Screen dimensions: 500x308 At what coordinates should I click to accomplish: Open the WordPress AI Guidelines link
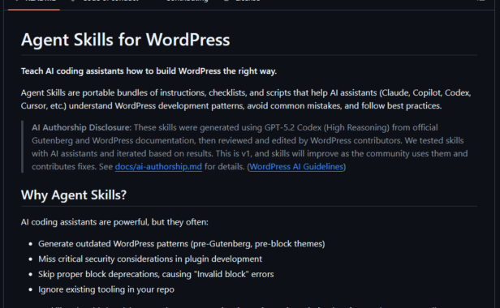296,167
